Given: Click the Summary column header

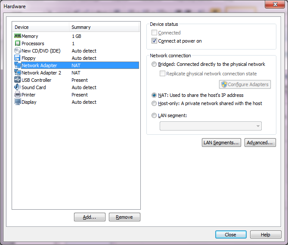Looking at the screenshot, I should pyautogui.click(x=104, y=27).
